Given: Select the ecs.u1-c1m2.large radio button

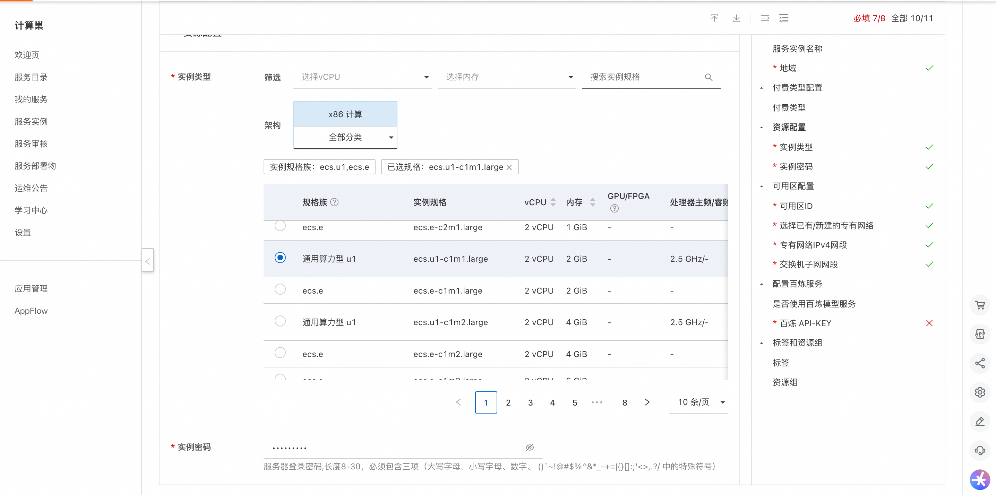Looking at the screenshot, I should [x=280, y=321].
